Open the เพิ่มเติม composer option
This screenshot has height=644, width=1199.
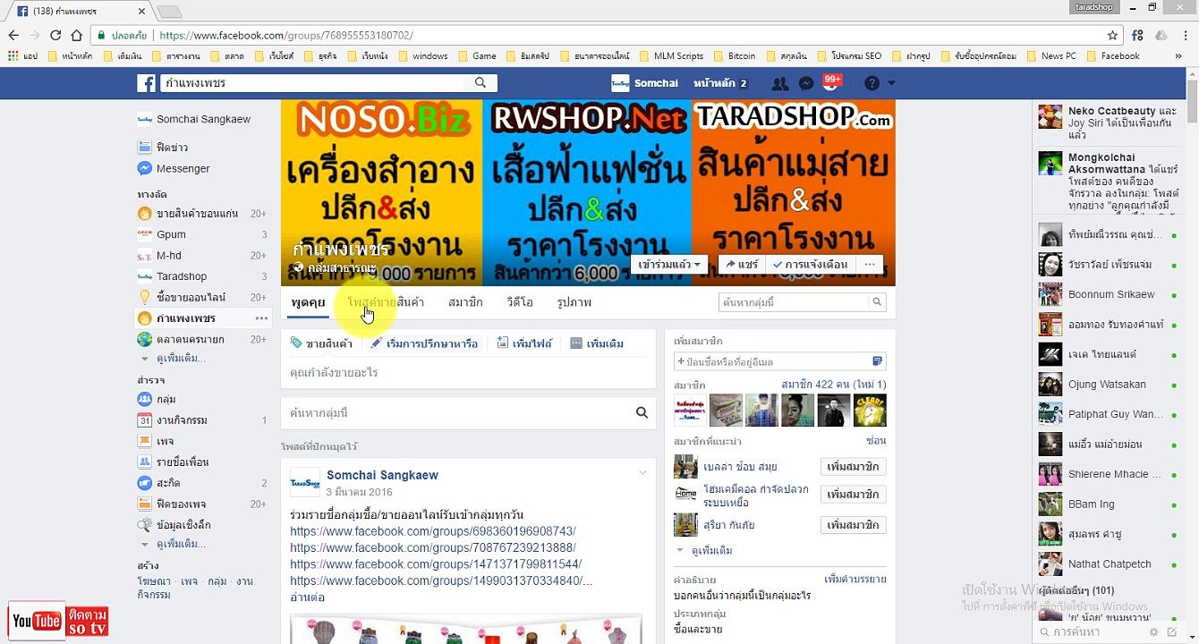(597, 343)
